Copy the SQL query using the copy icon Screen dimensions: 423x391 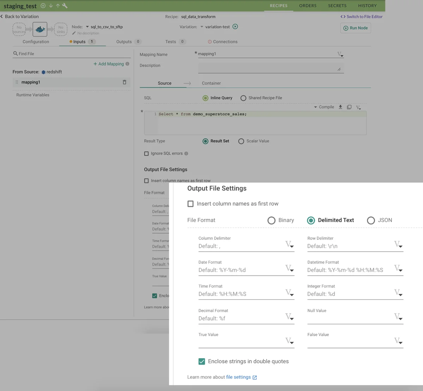[x=349, y=107]
